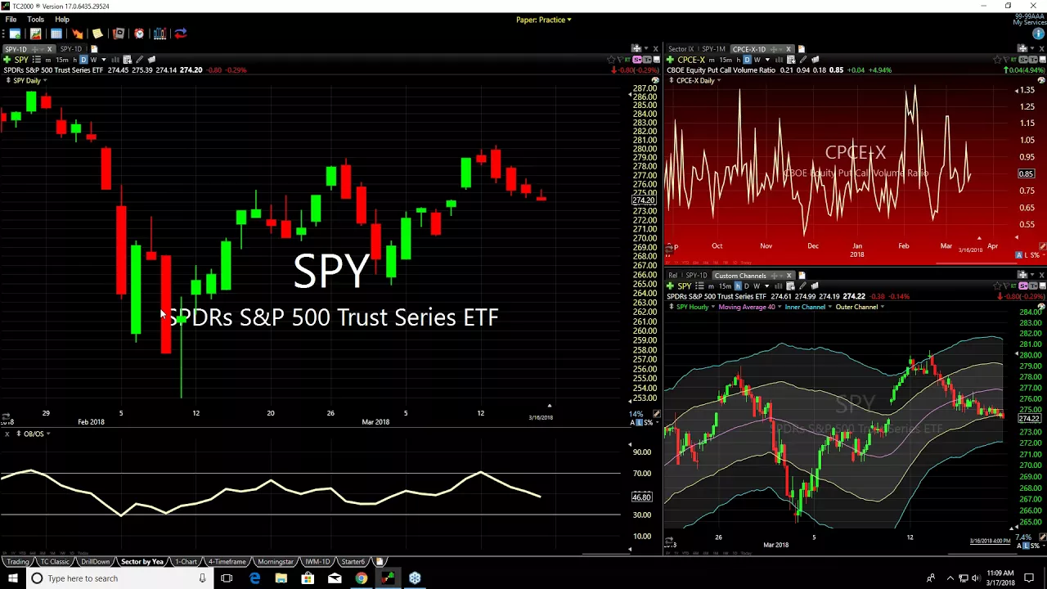Click green plus icon beside CPCE-X symbol

click(671, 60)
